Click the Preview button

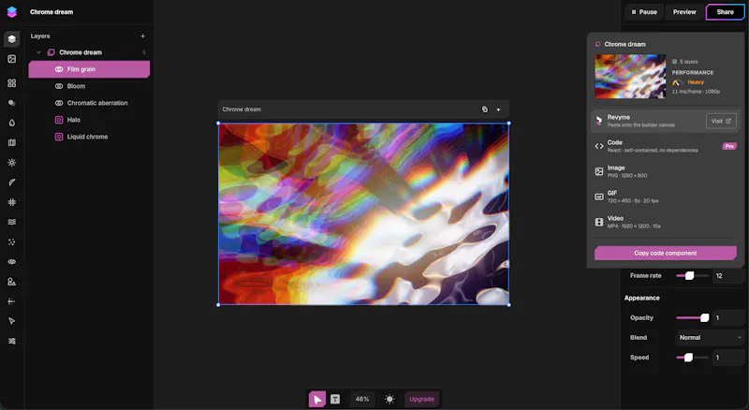point(684,12)
